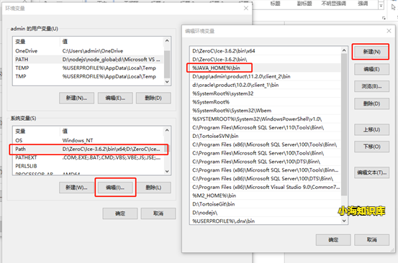Select the OS system variable row
This screenshot has width=398, height=263.
pos(88,140)
